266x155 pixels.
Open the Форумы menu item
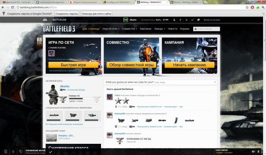point(185,29)
